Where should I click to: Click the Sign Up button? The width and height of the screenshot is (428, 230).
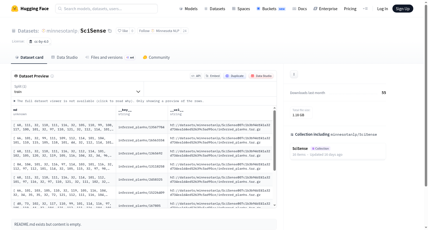(x=403, y=9)
